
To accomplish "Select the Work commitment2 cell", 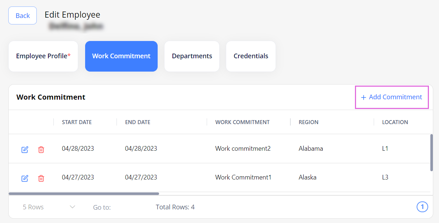I will pyautogui.click(x=243, y=149).
